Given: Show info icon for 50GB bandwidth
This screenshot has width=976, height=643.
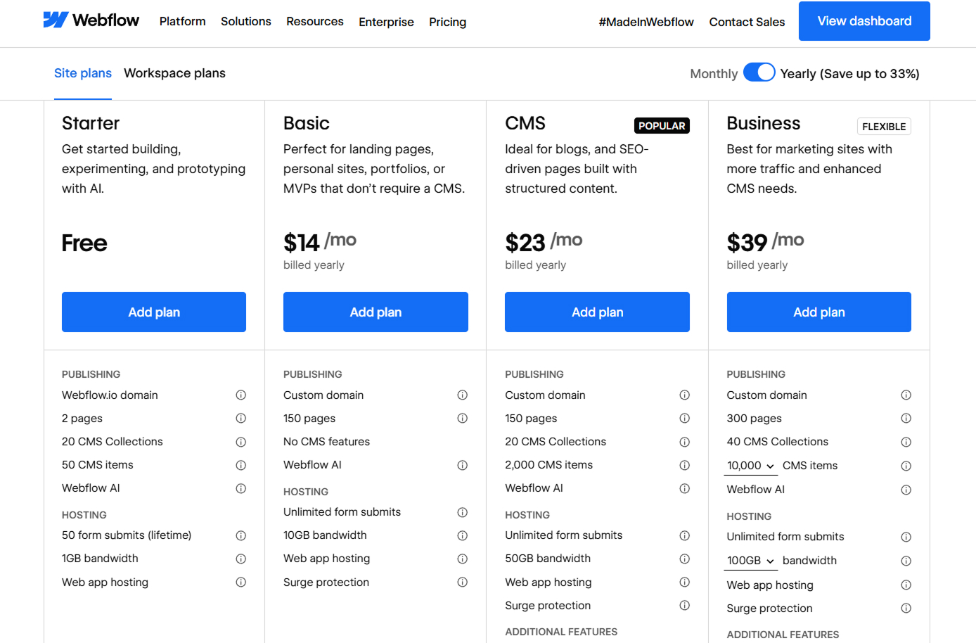Looking at the screenshot, I should [x=685, y=559].
